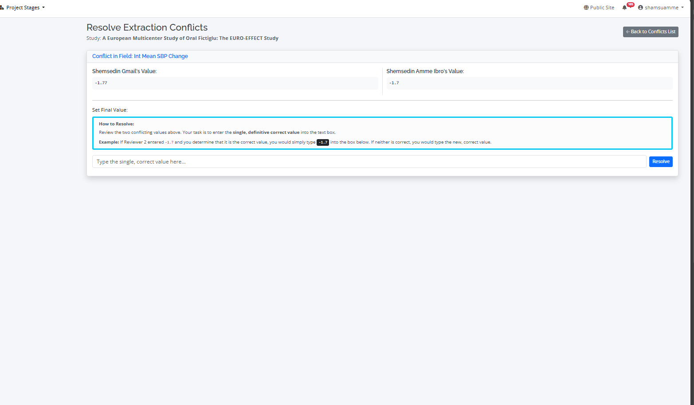
Task: Open the Project Stages menu label
Action: [x=23, y=8]
